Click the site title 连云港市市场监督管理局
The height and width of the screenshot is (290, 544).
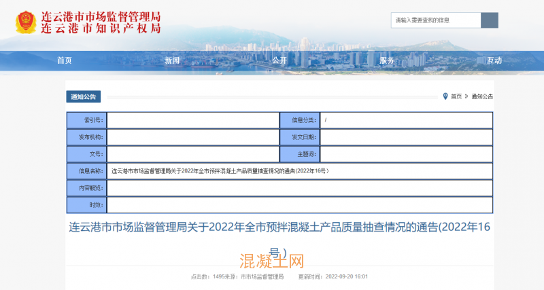tap(101, 15)
